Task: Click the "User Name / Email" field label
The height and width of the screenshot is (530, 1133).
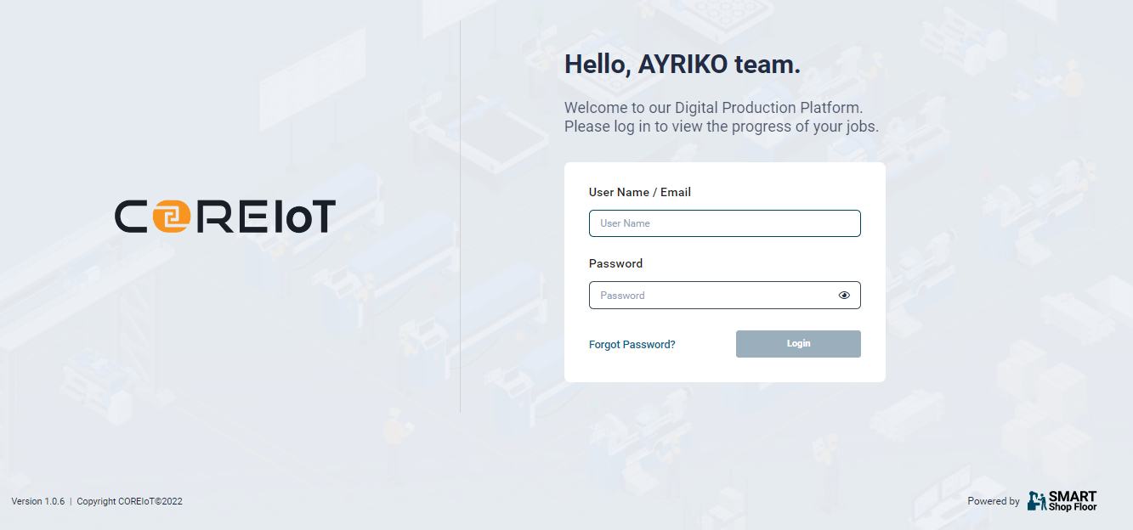Action: click(x=639, y=193)
